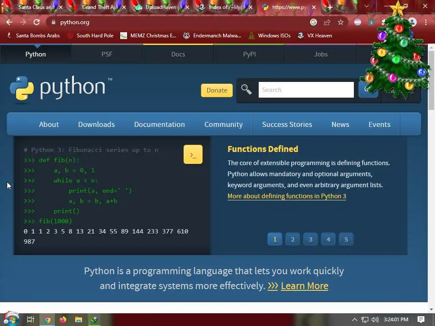The width and height of the screenshot is (435, 326).
Task: Open the Santa Bombs Arabs bookmark
Action: click(33, 36)
